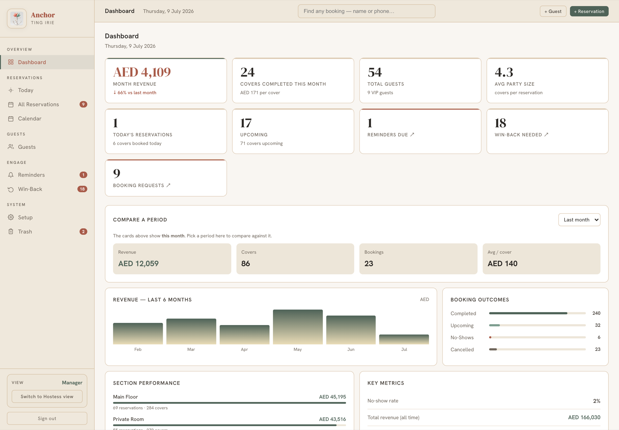Viewport: 619px width, 430px height.
Task: Click the Completed outcomes progress bar
Action: [x=537, y=313]
